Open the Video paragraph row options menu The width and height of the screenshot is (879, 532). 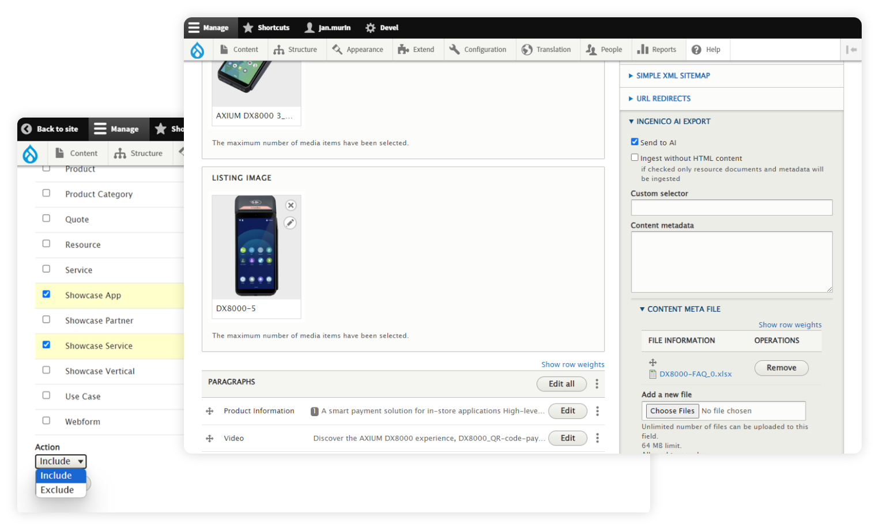click(597, 438)
